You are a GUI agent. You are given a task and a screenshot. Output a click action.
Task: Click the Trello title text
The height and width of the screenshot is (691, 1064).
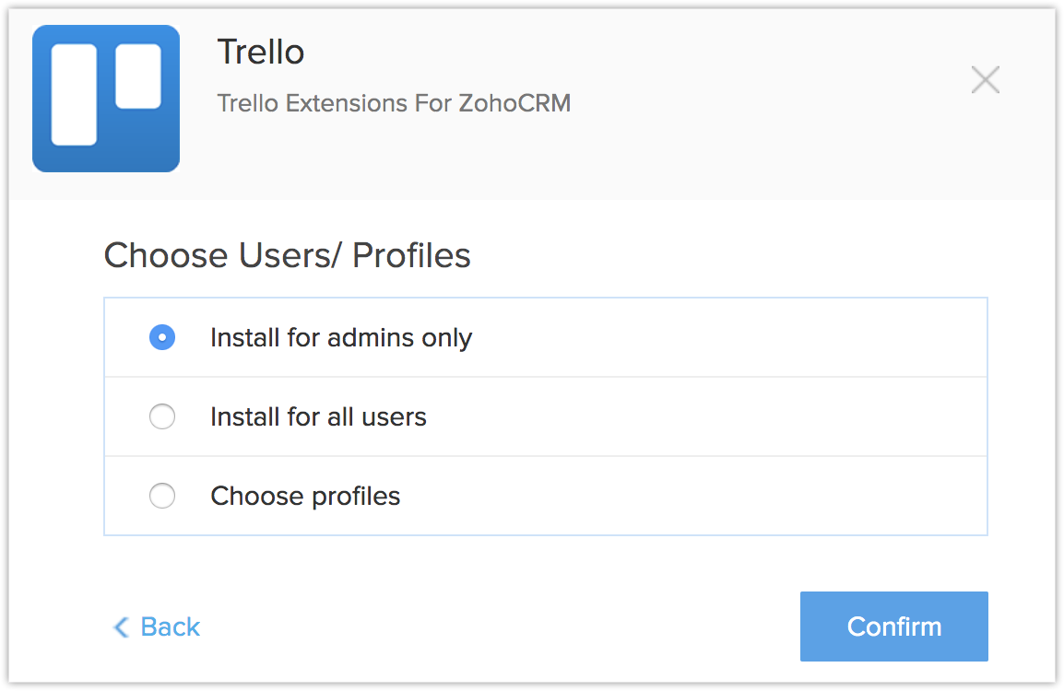(x=260, y=53)
